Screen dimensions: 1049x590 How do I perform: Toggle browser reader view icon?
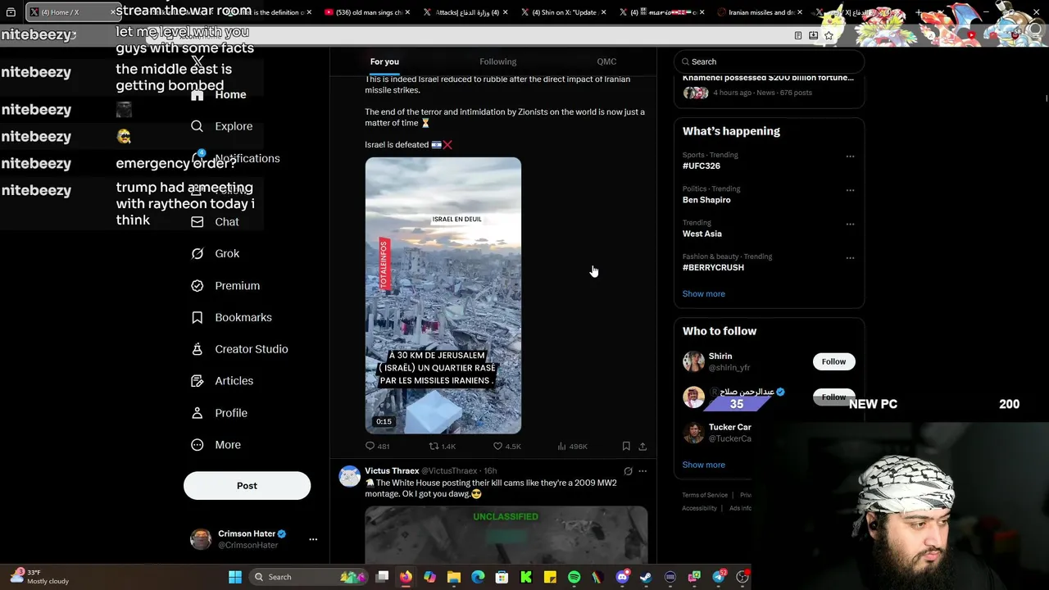pyautogui.click(x=798, y=36)
